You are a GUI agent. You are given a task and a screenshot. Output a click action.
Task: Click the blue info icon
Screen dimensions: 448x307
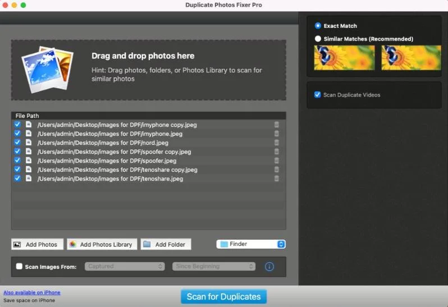tap(269, 267)
